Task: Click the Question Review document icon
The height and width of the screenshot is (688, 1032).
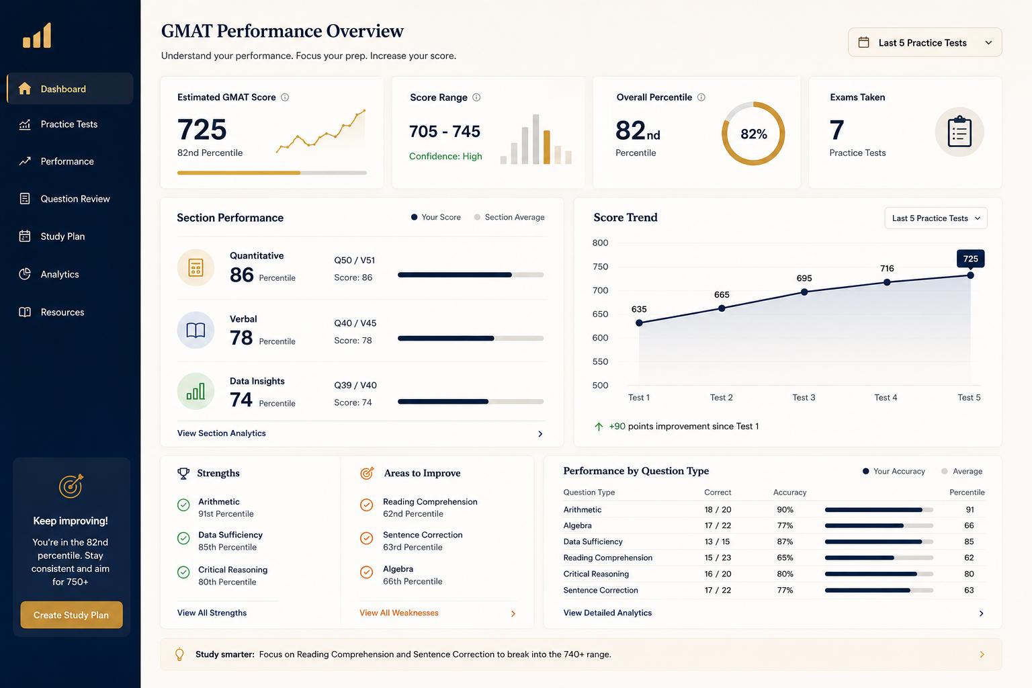Action: point(25,199)
